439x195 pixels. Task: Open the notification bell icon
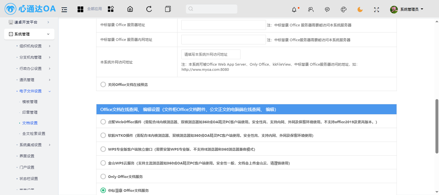294,9
